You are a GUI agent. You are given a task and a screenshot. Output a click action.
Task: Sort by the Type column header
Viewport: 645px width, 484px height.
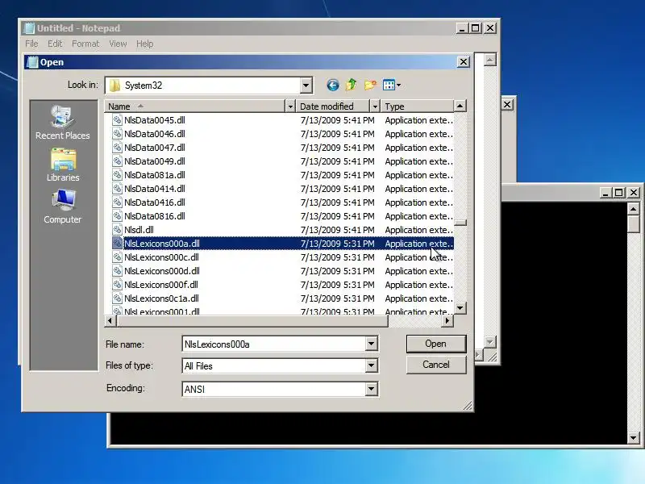(x=417, y=106)
